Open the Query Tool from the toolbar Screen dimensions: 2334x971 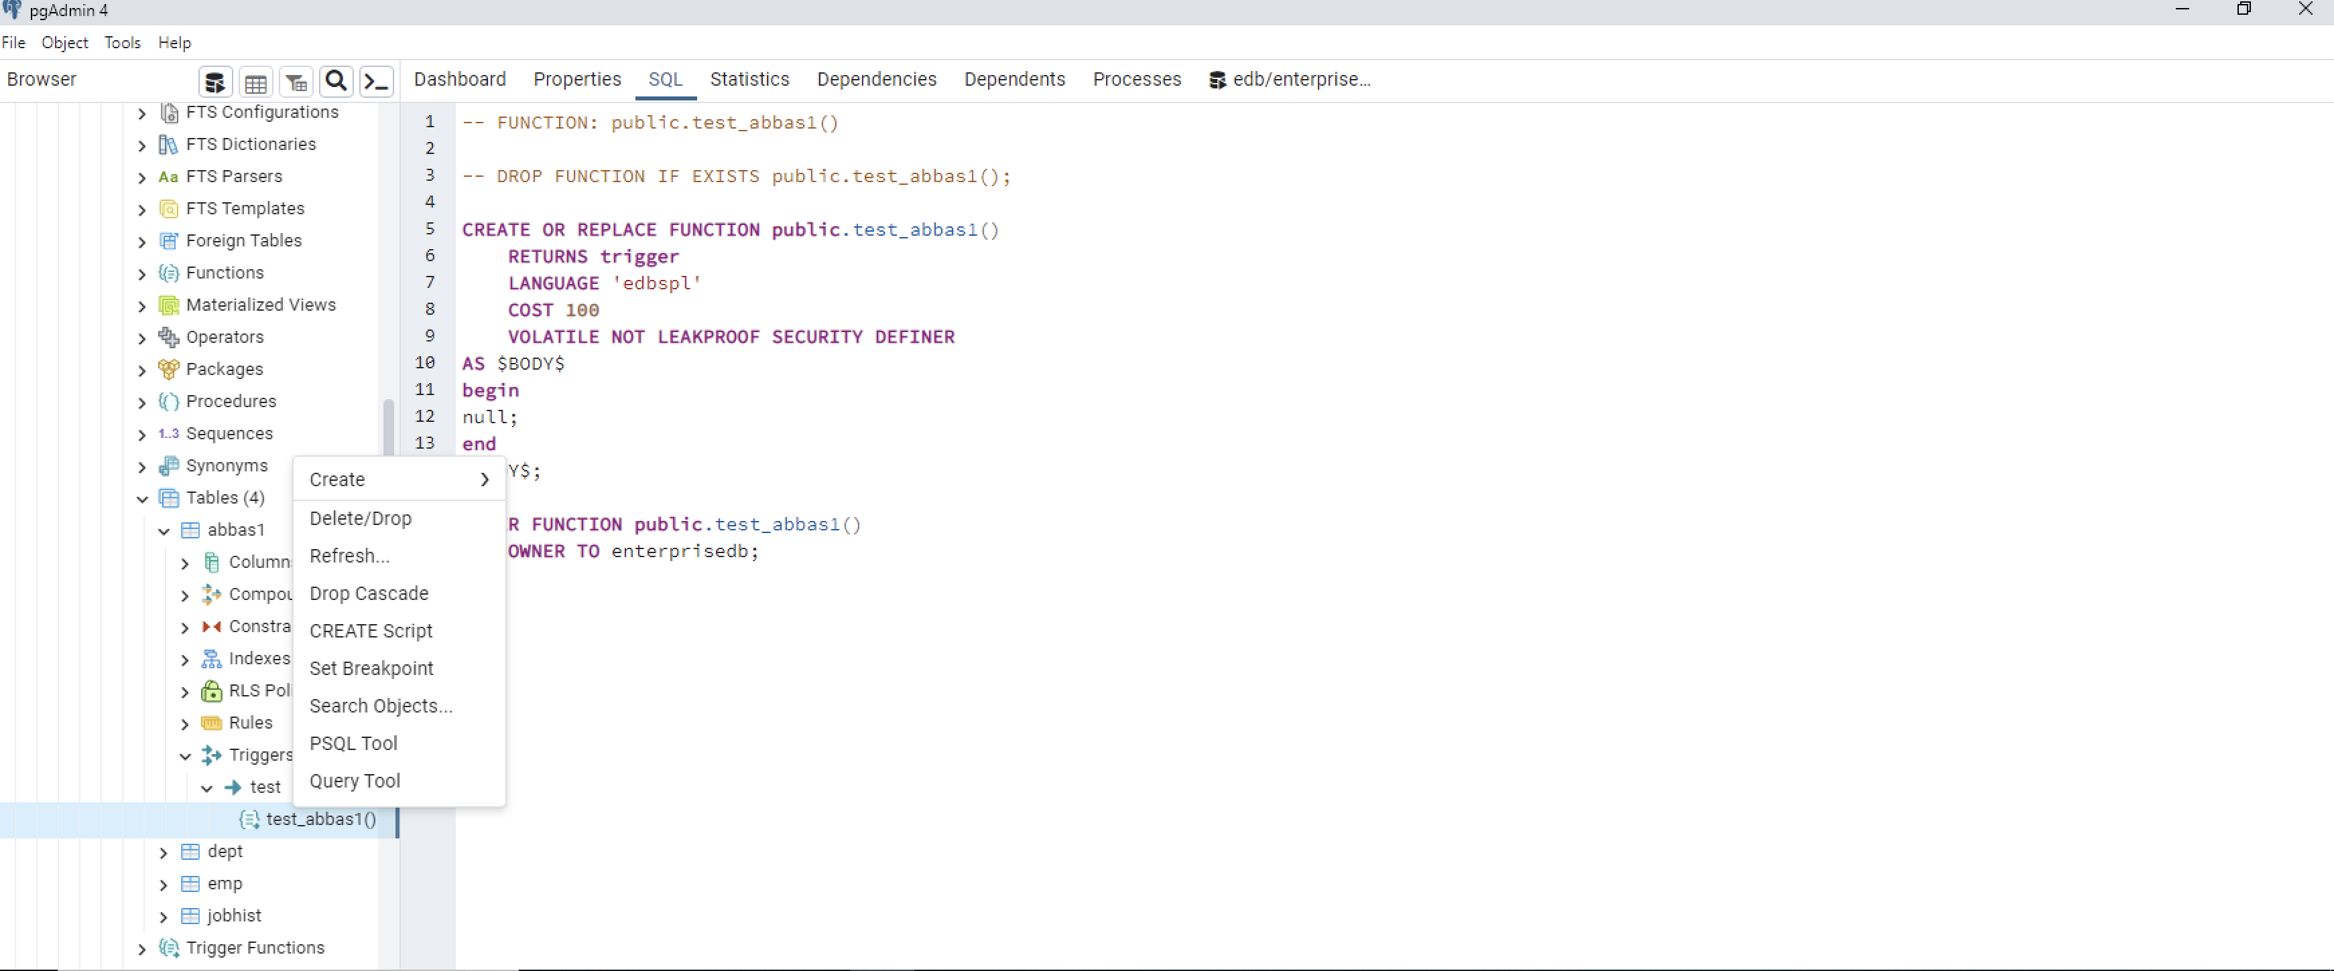pos(214,80)
